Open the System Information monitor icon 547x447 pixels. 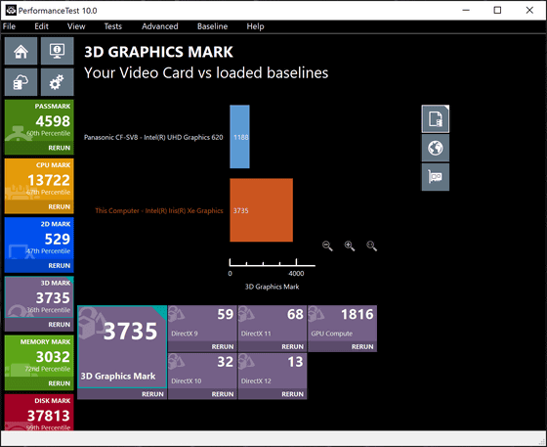58,51
